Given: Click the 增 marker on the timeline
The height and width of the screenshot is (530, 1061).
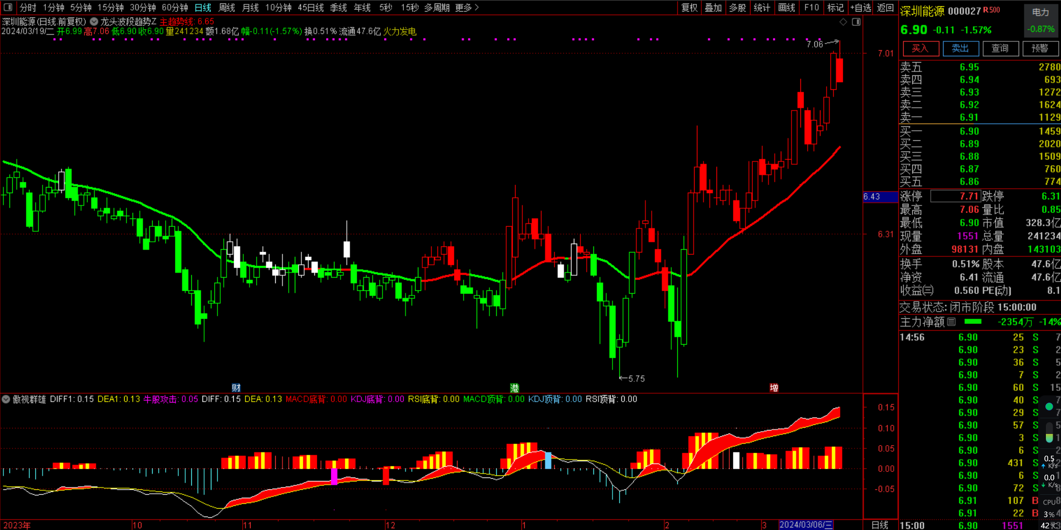Looking at the screenshot, I should pos(774,388).
